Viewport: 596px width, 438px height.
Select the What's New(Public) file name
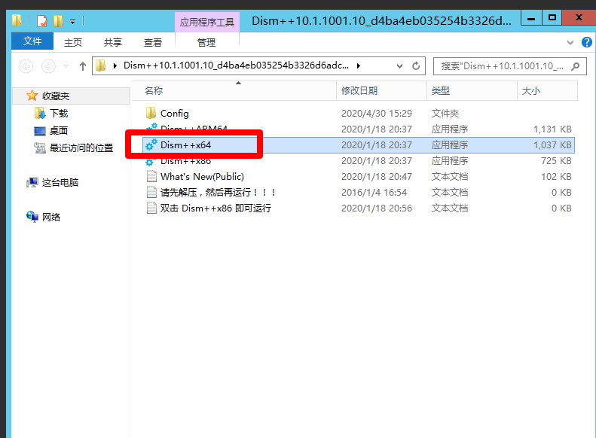coord(202,177)
